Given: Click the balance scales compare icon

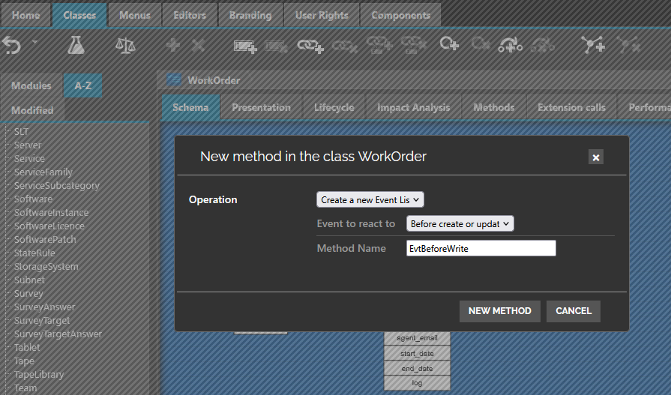Looking at the screenshot, I should (125, 46).
